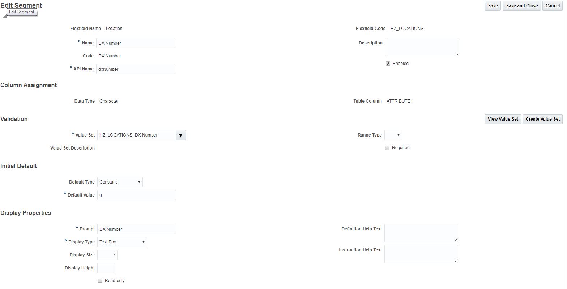This screenshot has height=289, width=567.
Task: Edit the Name field
Action: (x=135, y=43)
